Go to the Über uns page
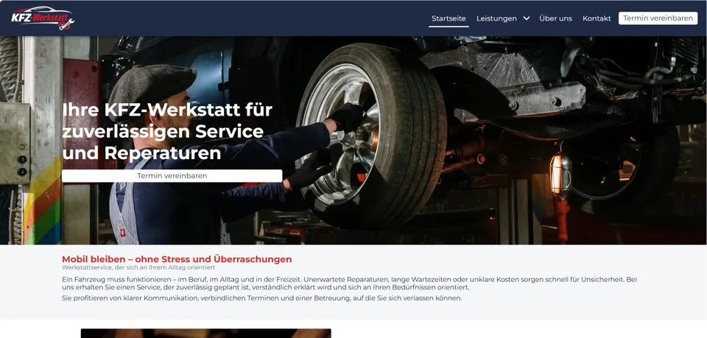The width and height of the screenshot is (707, 338). tap(555, 18)
